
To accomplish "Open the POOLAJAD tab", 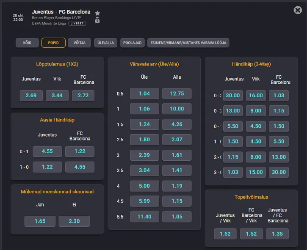I will (132, 43).
